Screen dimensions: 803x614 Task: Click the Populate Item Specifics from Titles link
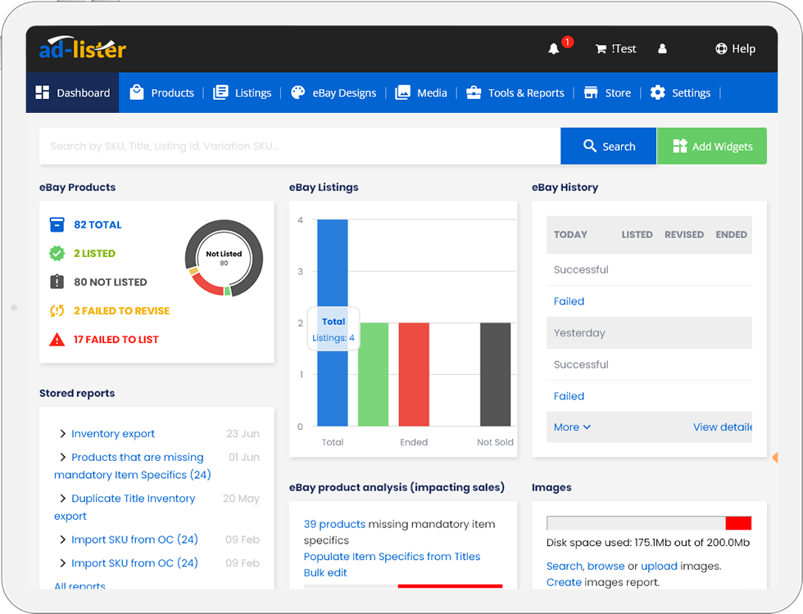(x=392, y=556)
